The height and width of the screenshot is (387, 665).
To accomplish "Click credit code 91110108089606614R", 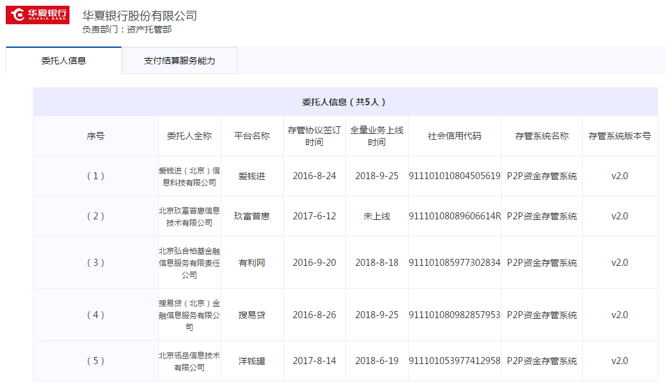I will (x=455, y=216).
